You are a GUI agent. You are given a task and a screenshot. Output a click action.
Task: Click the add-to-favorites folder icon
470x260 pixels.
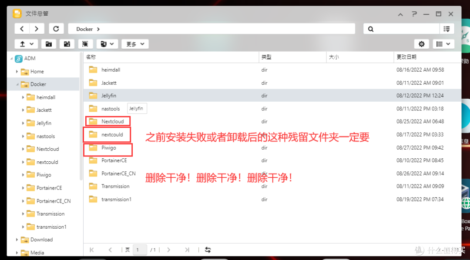click(x=67, y=44)
